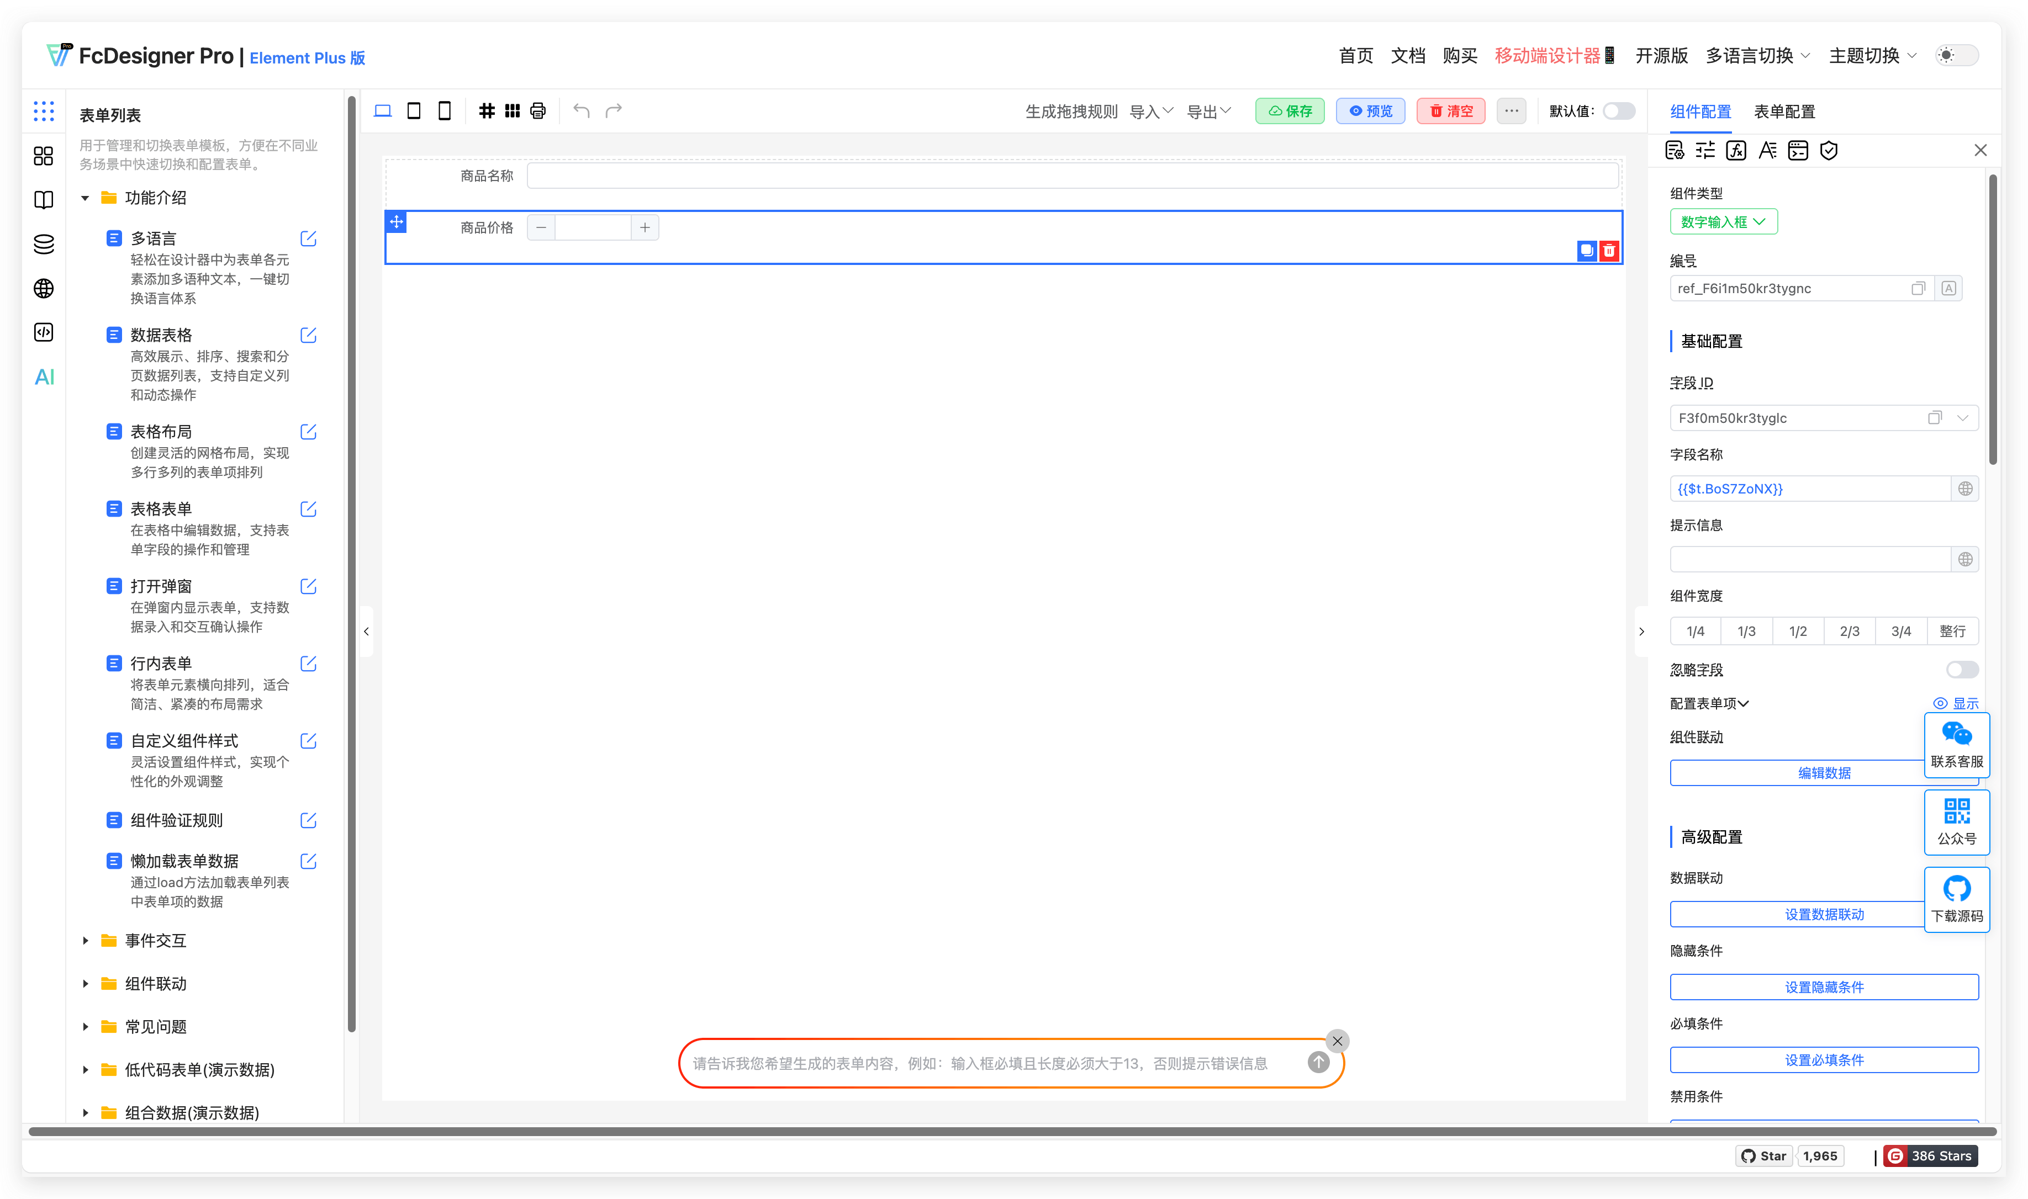Toggle the 默认值 switch
The height and width of the screenshot is (1199, 2028).
tap(1618, 111)
